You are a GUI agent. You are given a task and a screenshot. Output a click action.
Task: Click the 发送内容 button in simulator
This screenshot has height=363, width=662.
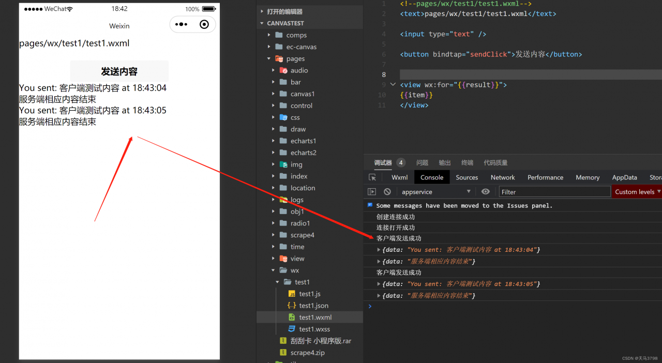tap(119, 71)
